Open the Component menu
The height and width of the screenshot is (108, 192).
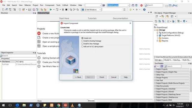50,5
